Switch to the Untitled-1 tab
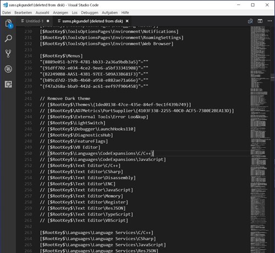Viewport: 275px width, 253px height. tap(35, 21)
